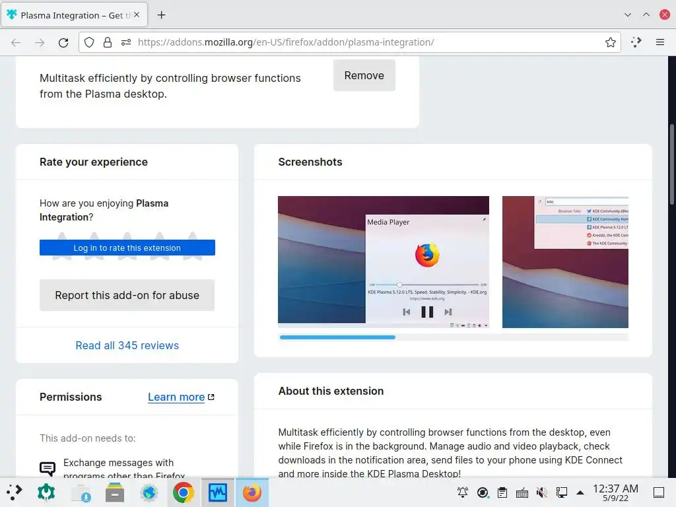Open the network connections tray icon
676x507 pixels.
561,492
